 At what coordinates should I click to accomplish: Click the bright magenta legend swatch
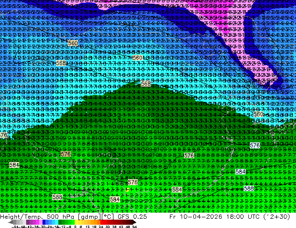click(37, 222)
